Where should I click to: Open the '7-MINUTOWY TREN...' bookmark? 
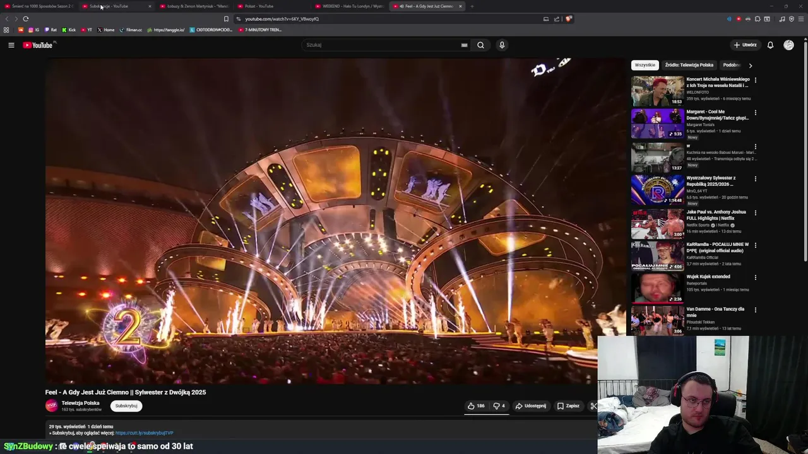click(259, 30)
